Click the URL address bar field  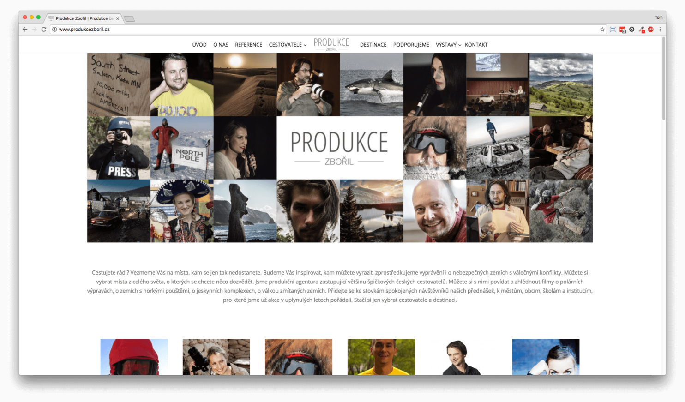click(x=323, y=30)
